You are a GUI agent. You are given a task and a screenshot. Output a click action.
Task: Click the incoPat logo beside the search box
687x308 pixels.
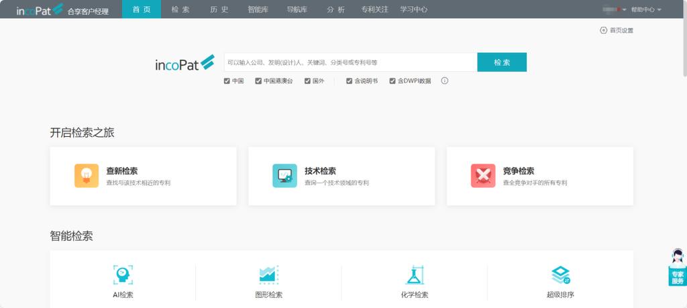point(184,63)
